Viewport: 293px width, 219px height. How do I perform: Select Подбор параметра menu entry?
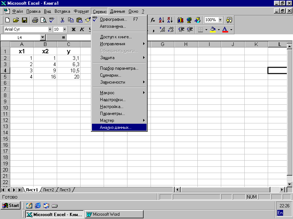tap(119, 68)
